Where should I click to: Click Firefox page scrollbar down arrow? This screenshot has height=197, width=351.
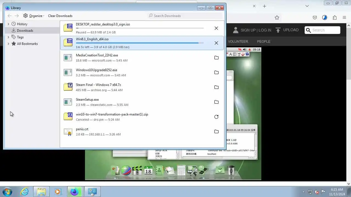(x=349, y=184)
